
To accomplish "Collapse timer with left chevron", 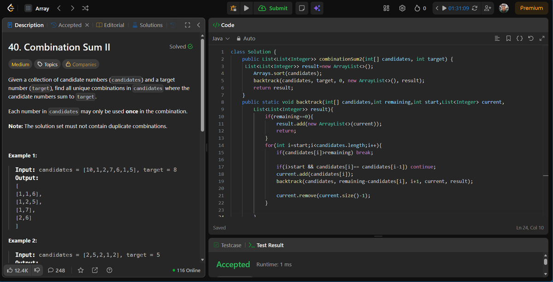I will click(437, 8).
